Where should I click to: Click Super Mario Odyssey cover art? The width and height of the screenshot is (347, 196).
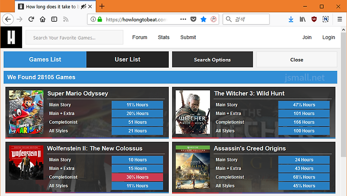(x=26, y=112)
